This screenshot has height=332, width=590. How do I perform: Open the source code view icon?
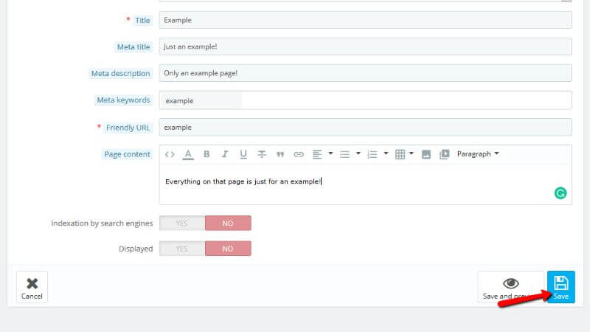point(170,154)
